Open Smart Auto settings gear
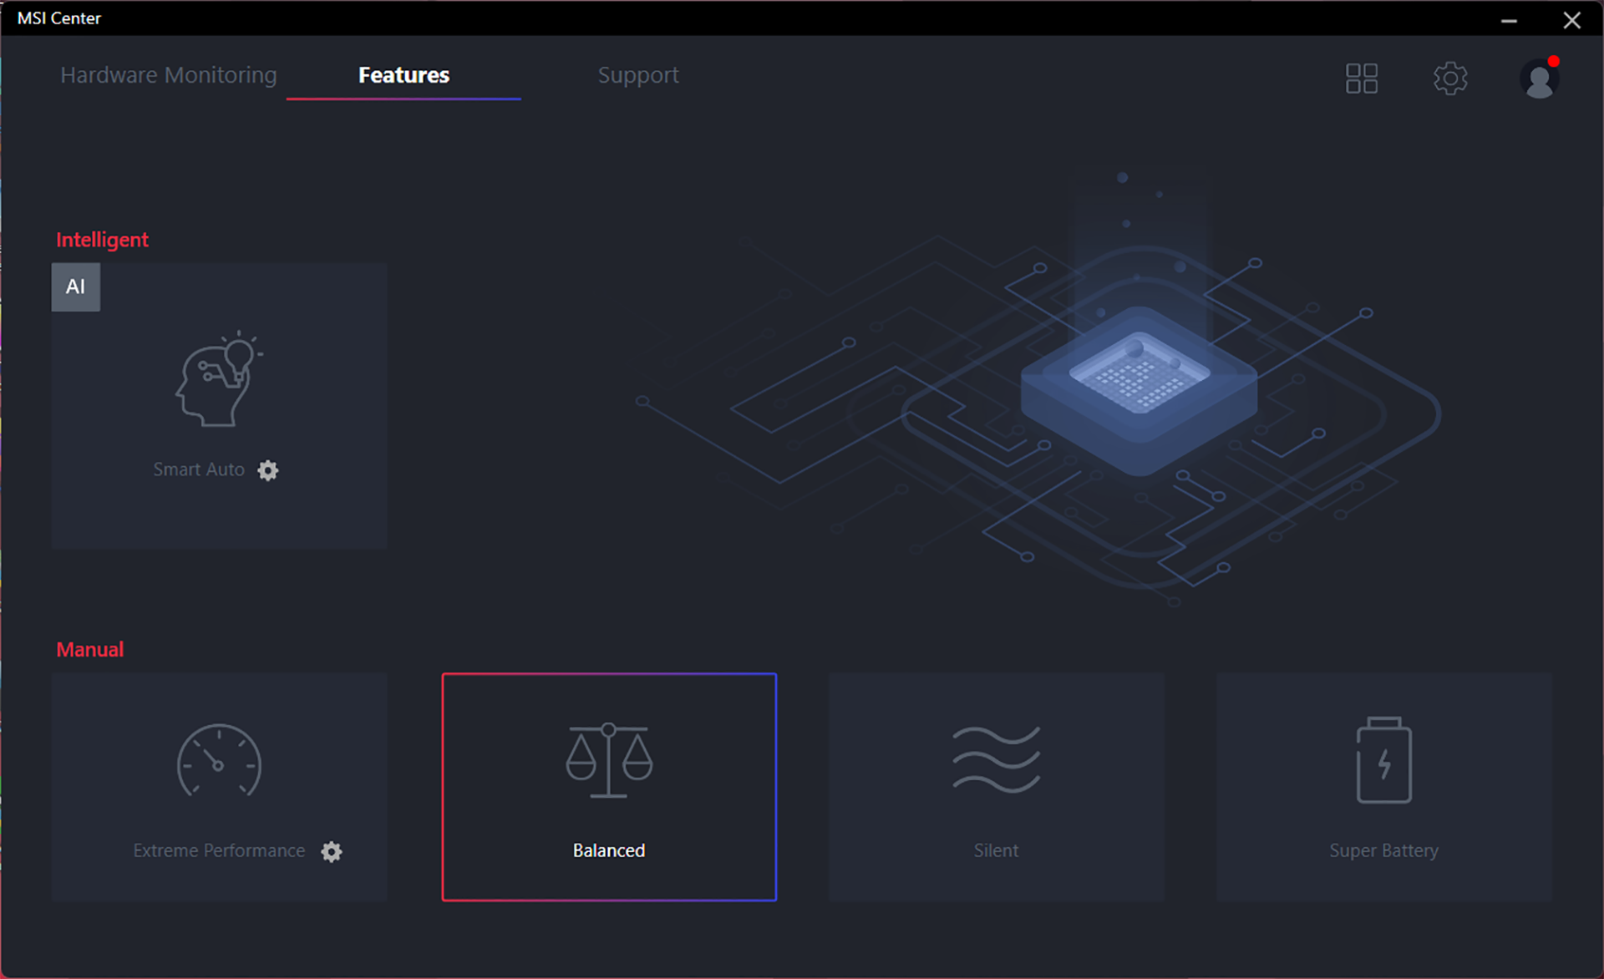 click(267, 470)
